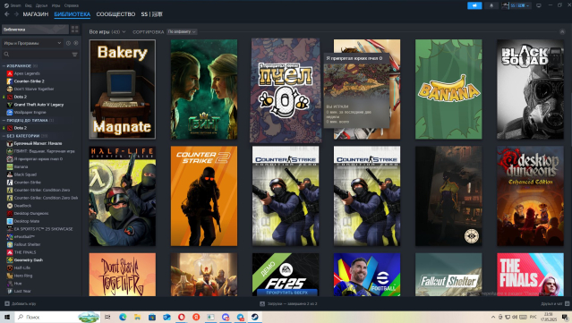Image resolution: width=572 pixels, height=323 pixels.
Task: Open advanced filter icon in search bar
Action: click(x=75, y=55)
